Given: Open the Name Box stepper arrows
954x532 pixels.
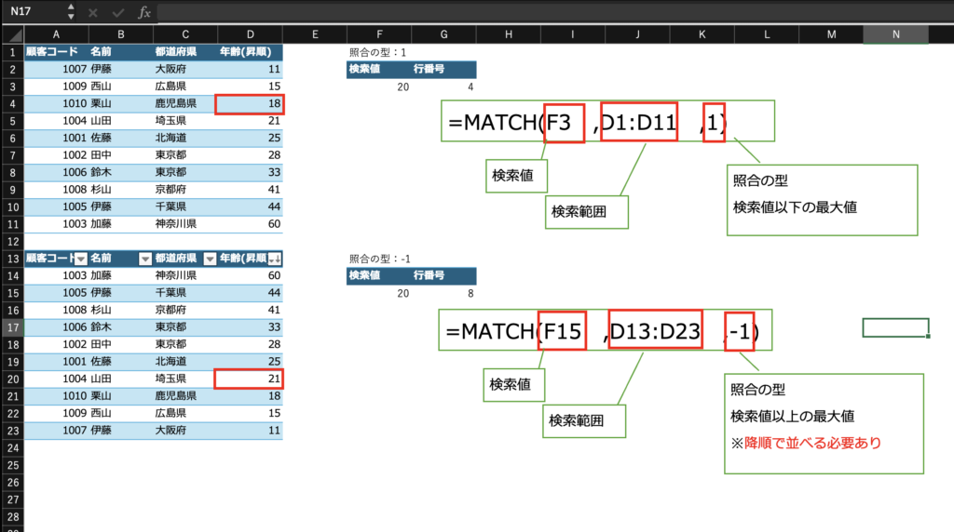Looking at the screenshot, I should pos(71,12).
